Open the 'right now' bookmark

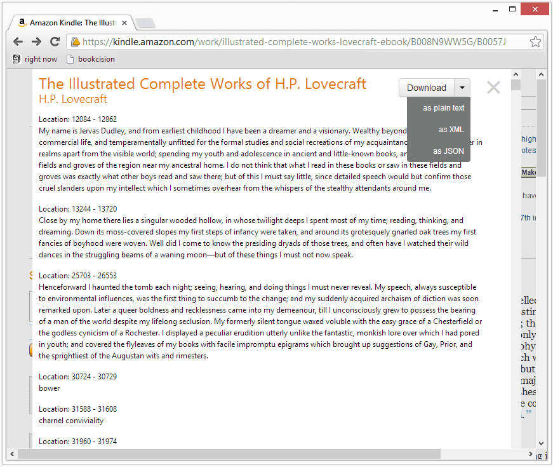(35, 59)
